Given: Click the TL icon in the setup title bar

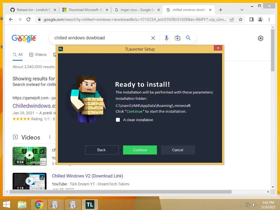Looking at the screenshot, I should pyautogui.click(x=61, y=49).
